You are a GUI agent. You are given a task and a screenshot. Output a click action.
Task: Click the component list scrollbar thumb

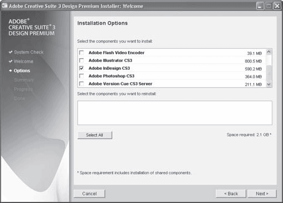[x=269, y=73]
